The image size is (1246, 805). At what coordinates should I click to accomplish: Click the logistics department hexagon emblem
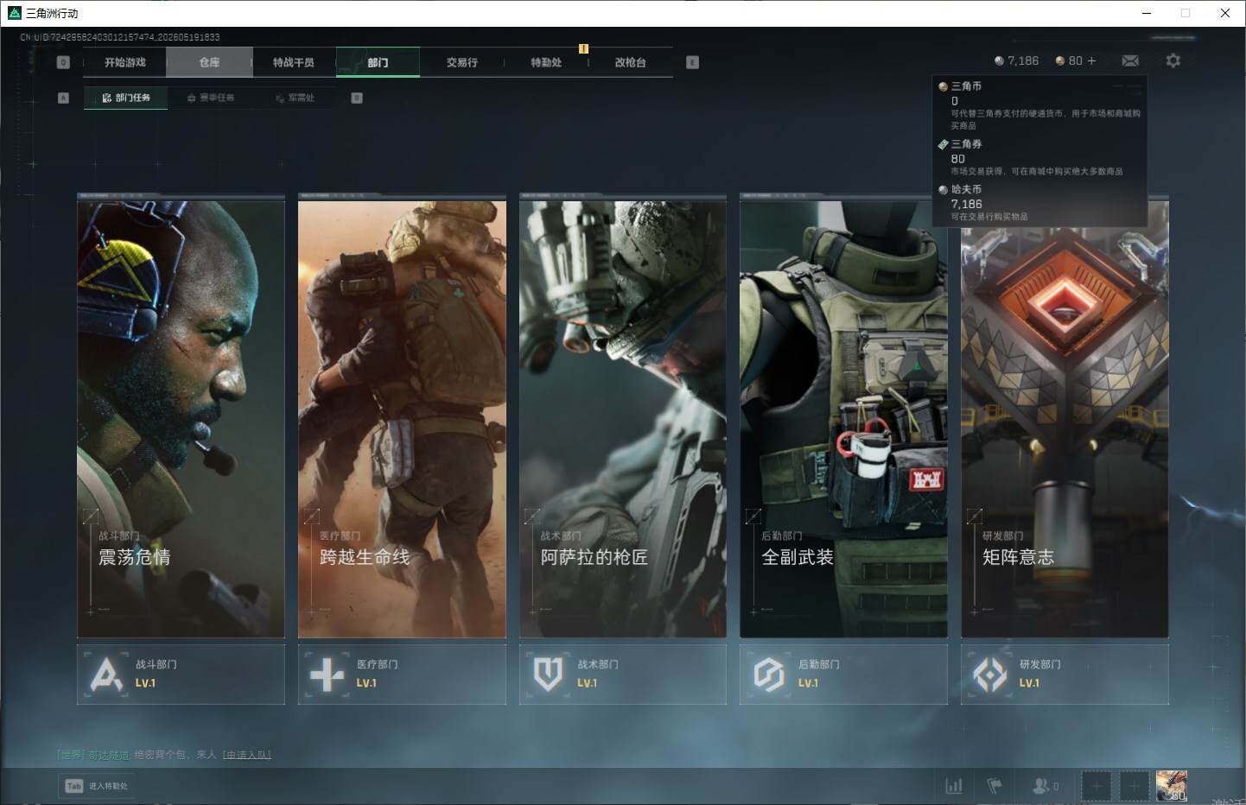tap(769, 675)
